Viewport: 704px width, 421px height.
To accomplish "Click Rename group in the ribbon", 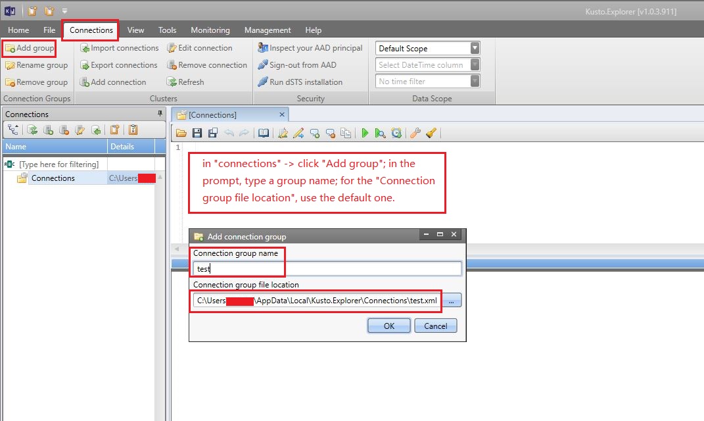I will [36, 65].
